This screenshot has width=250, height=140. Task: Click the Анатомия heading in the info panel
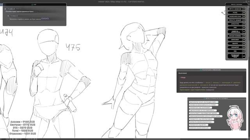(182, 73)
